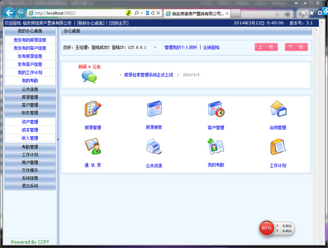This screenshot has width=328, height=248.
Task: Click the browser back arrow button
Action: coord(9,13)
